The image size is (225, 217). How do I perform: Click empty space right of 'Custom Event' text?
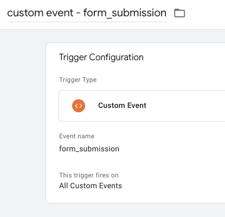185,106
